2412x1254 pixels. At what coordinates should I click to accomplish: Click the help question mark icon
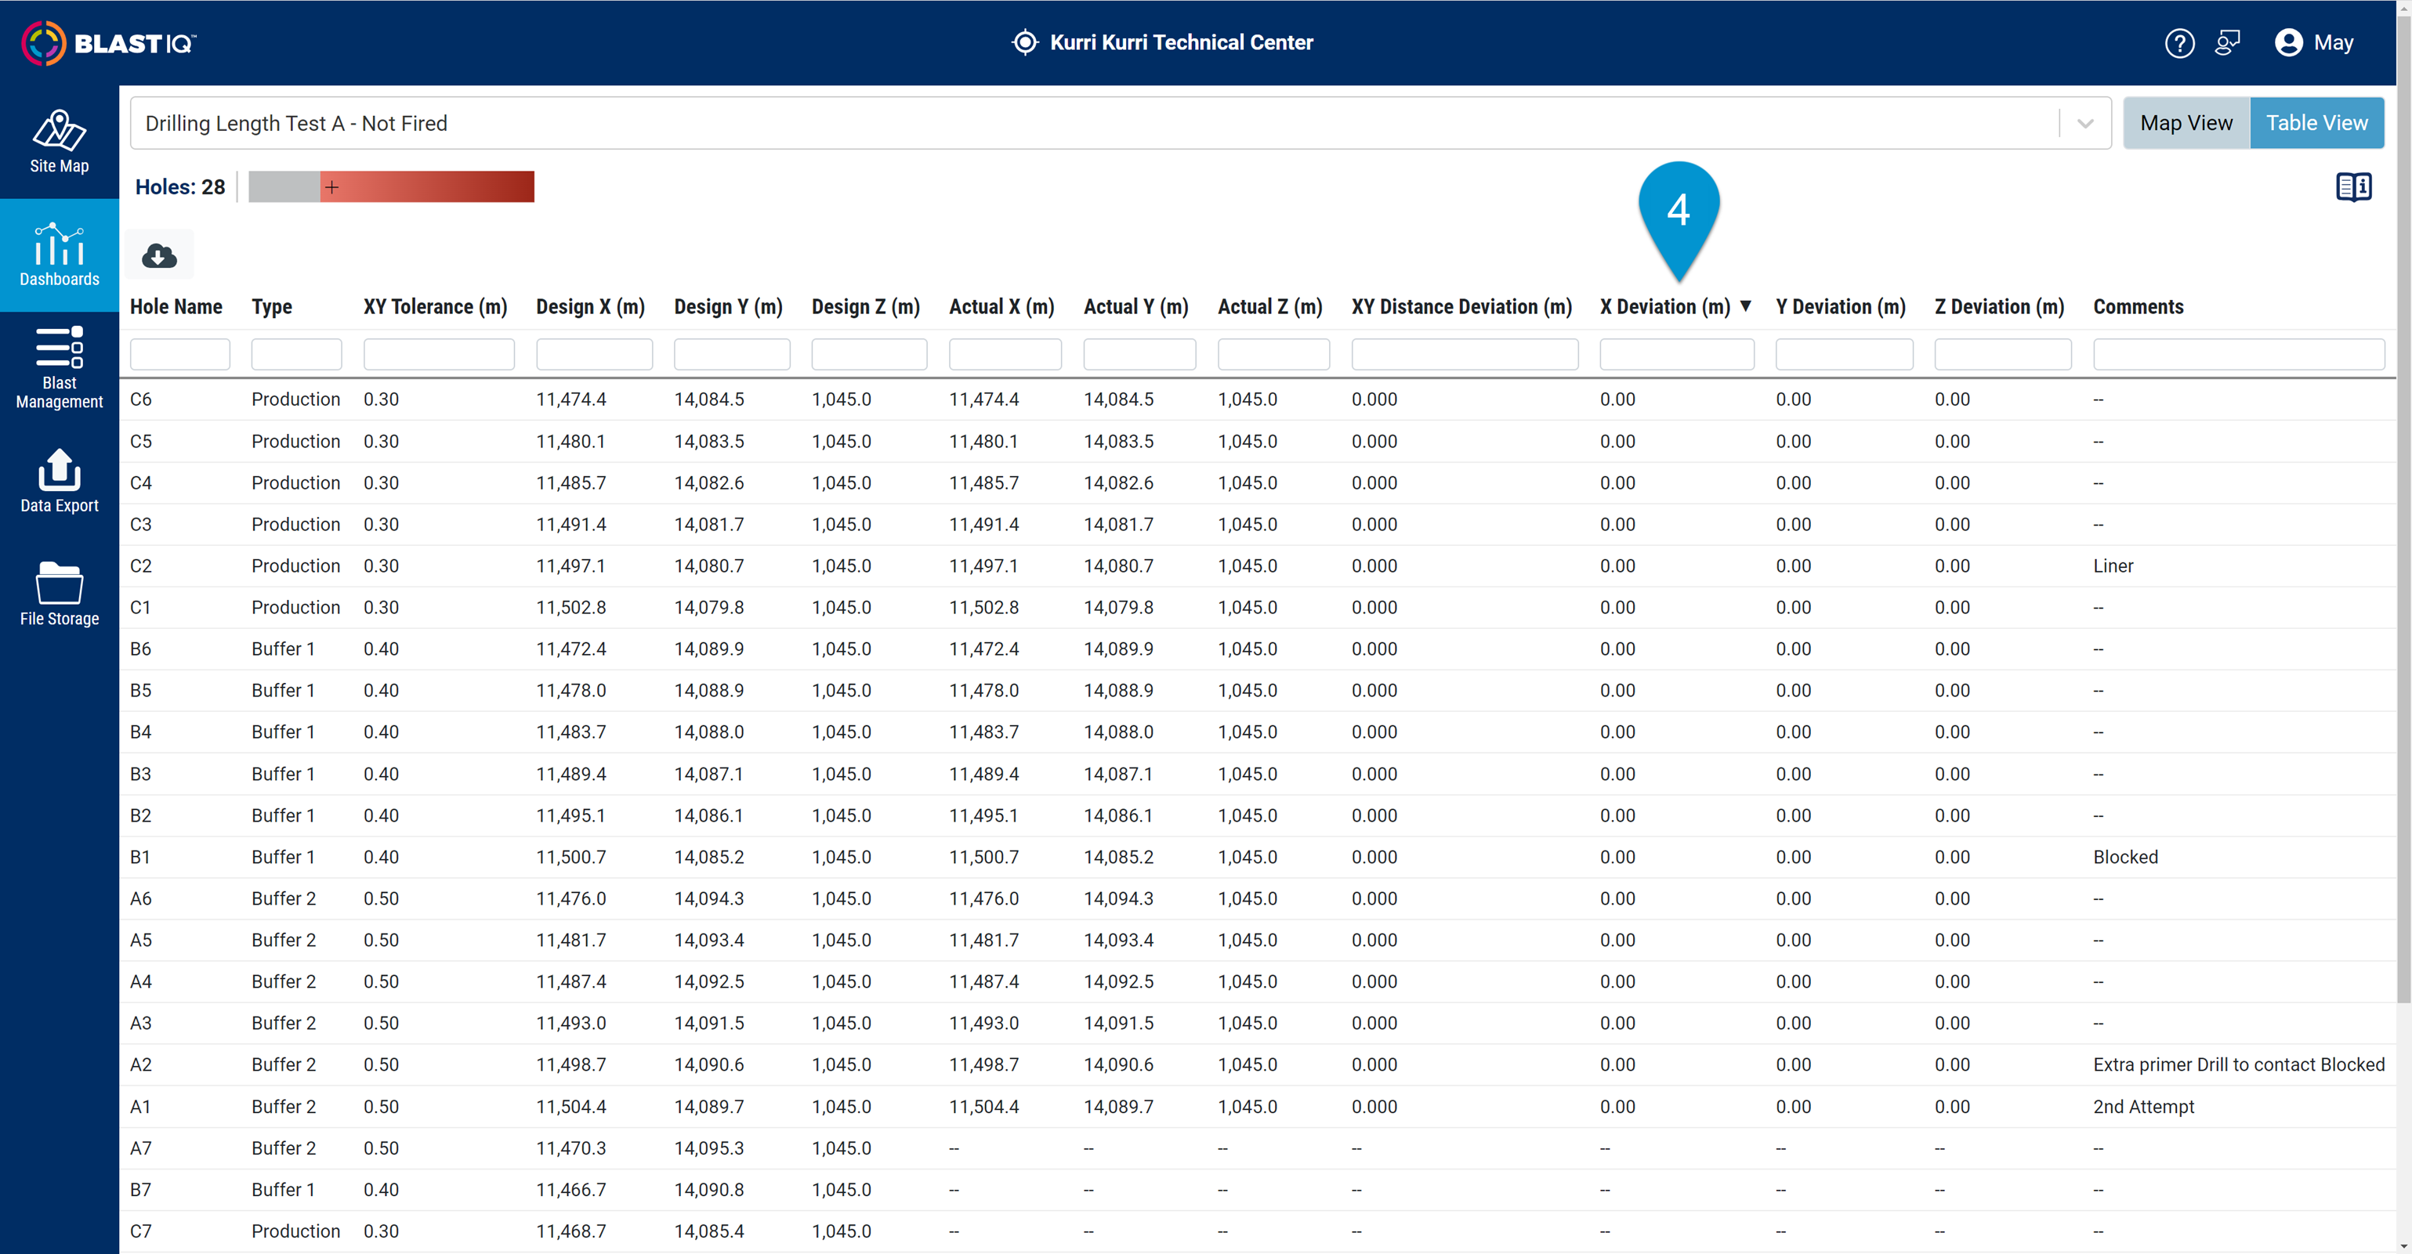point(2178,43)
